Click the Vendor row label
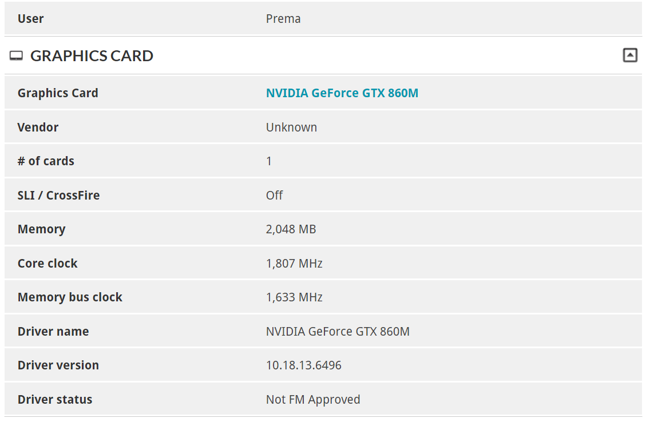646x422 pixels. (38, 127)
